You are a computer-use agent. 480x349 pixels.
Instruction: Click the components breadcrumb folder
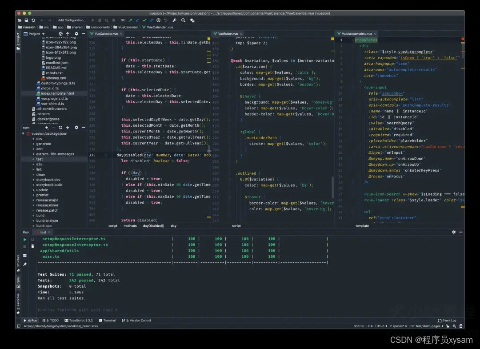tap(98, 27)
